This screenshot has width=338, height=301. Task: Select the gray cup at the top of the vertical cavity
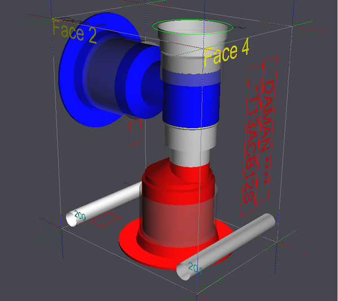193,39
